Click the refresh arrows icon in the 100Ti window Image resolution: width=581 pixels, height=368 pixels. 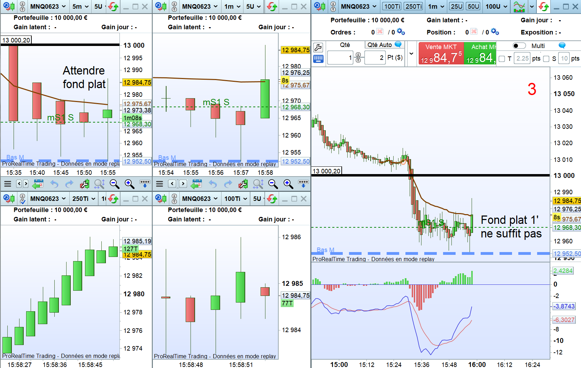pyautogui.click(x=272, y=199)
